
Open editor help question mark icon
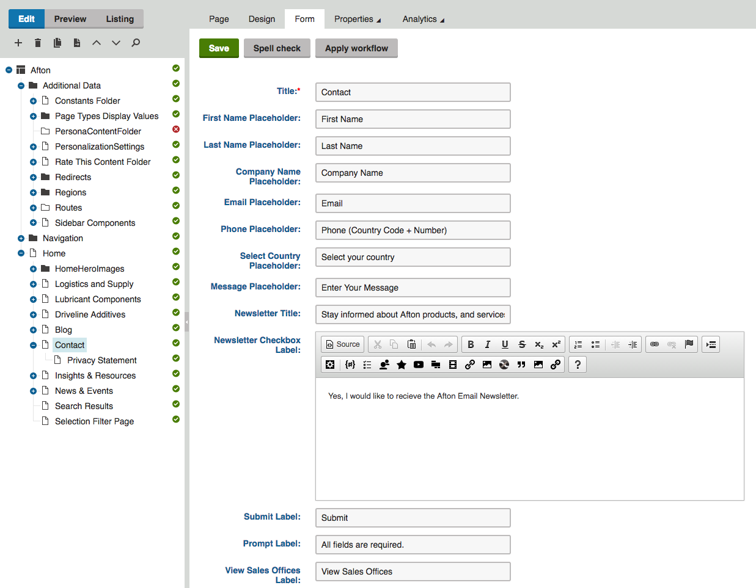point(578,365)
